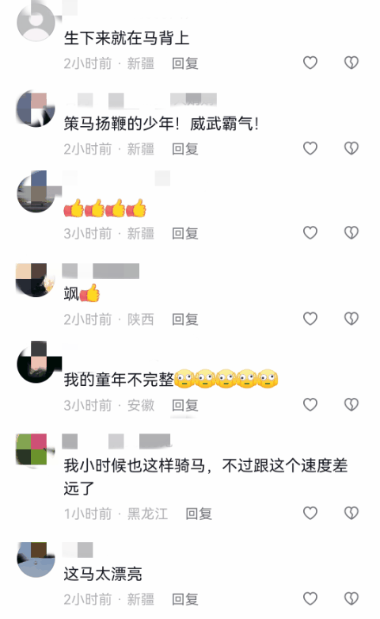Open avatar of 这马太漂亮 commenter

click(x=36, y=560)
